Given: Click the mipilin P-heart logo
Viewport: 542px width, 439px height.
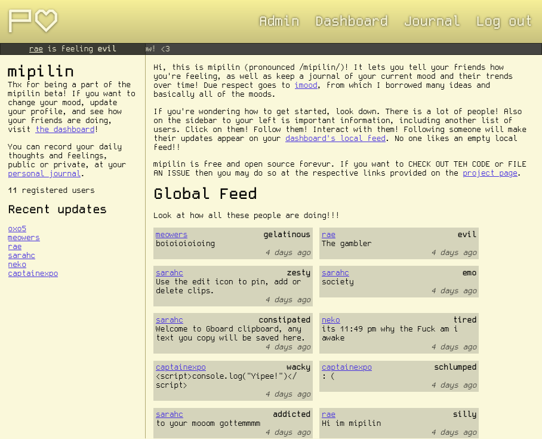Looking at the screenshot, I should pos(33,21).
